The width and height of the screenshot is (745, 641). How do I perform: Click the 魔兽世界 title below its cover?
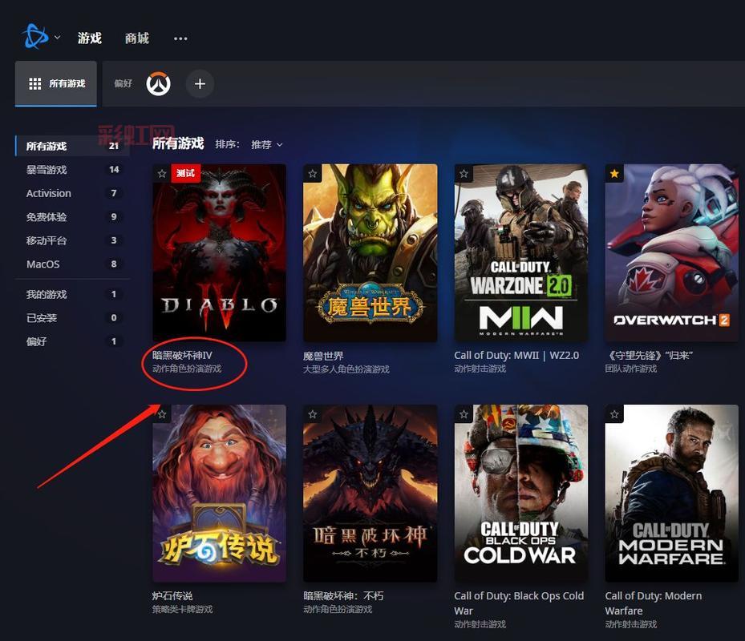(323, 356)
